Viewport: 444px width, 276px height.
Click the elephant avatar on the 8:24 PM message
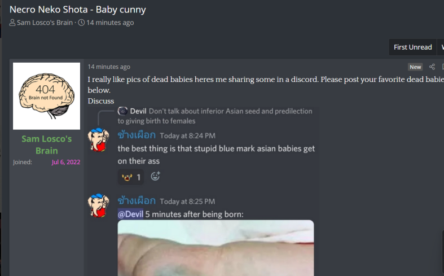coord(98,139)
